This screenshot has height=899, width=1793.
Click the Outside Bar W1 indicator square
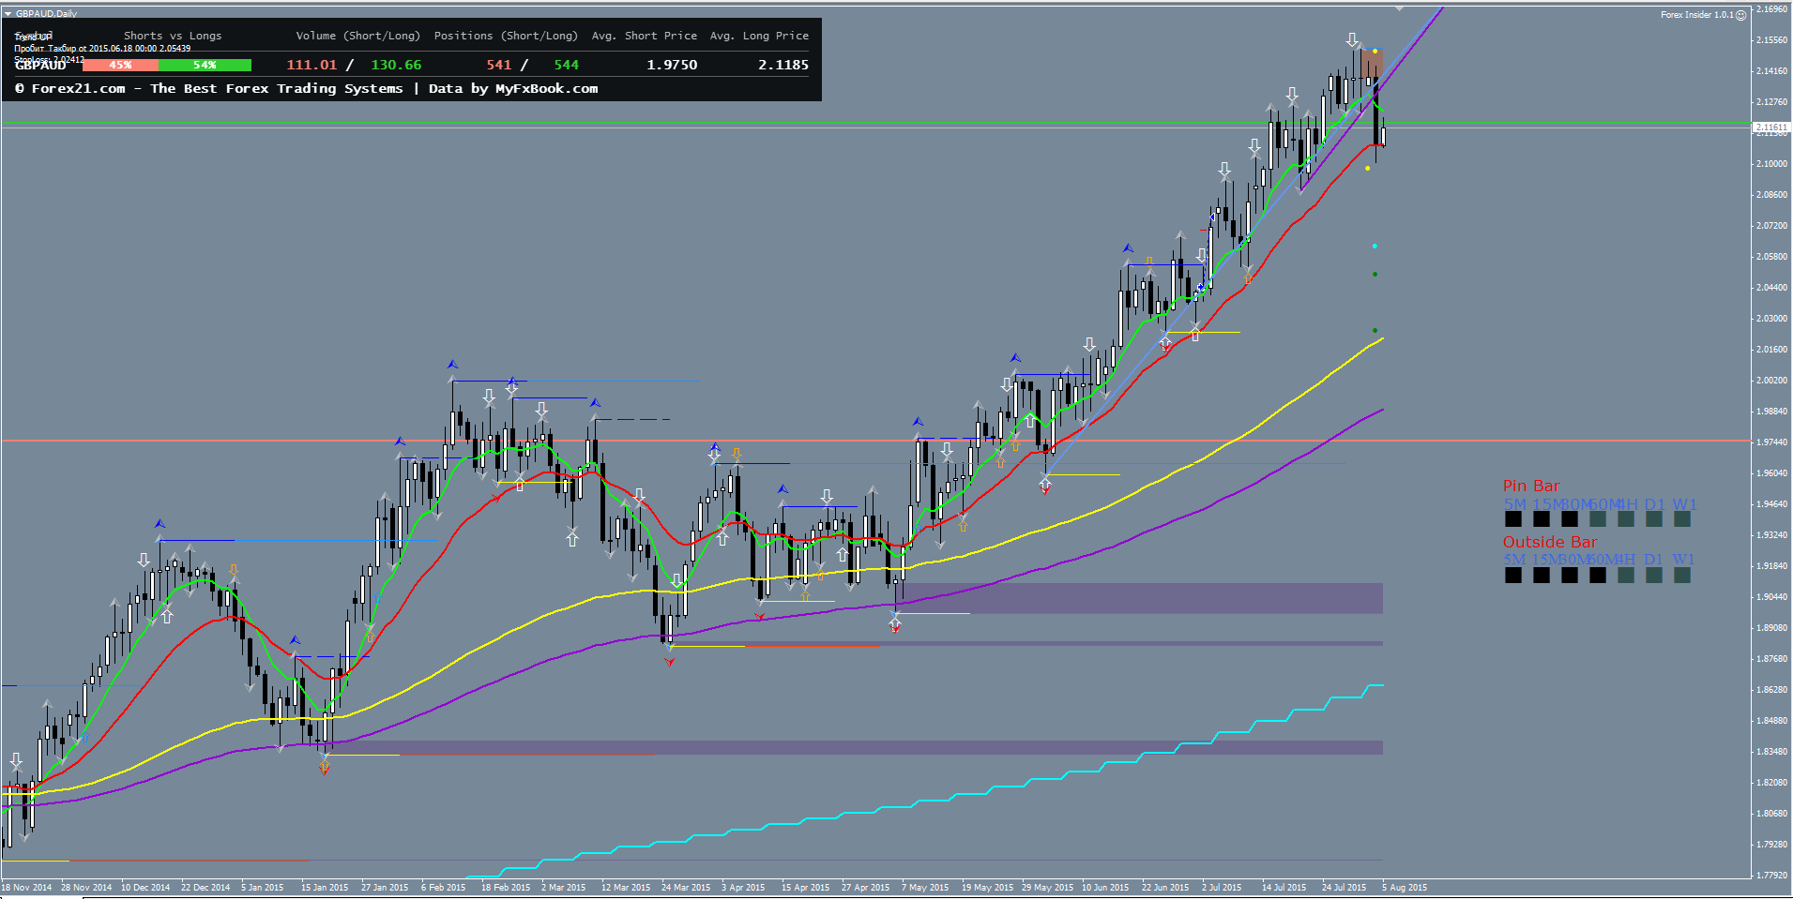click(x=1682, y=575)
